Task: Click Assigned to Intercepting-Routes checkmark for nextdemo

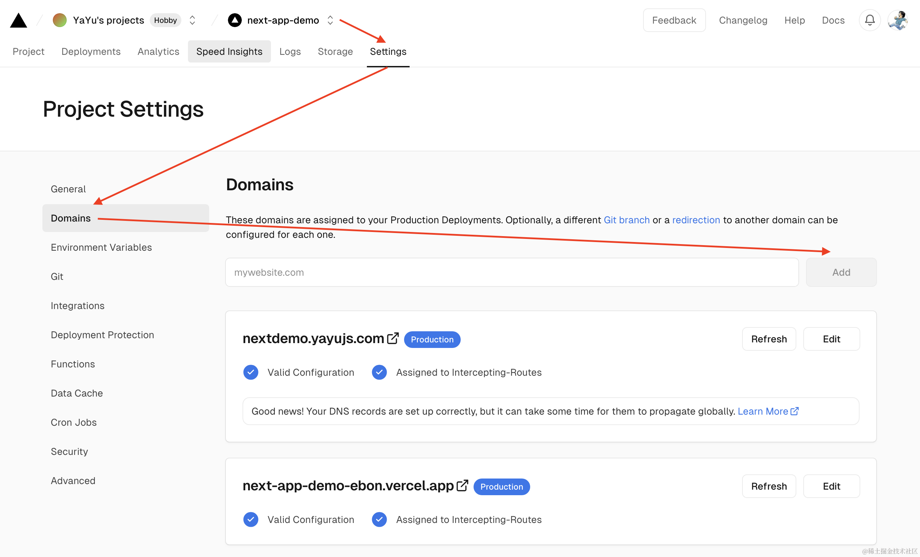Action: (379, 372)
